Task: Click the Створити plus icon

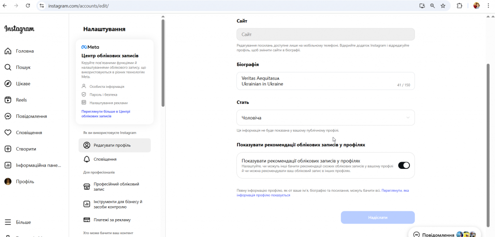Action: (8, 149)
